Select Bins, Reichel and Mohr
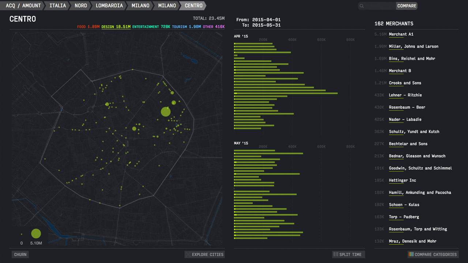Viewport: 468px width, 263px height. (x=412, y=58)
